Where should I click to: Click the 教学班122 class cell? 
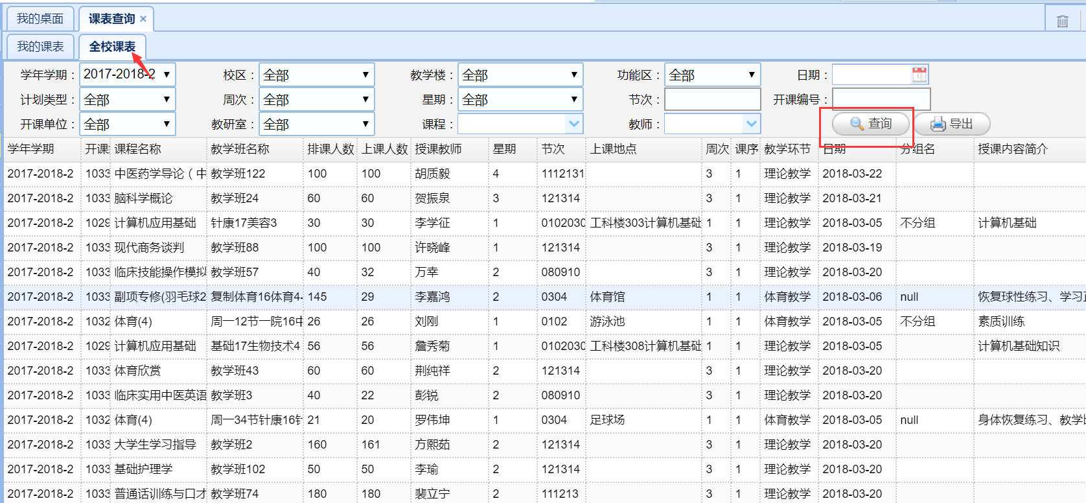[x=255, y=174]
